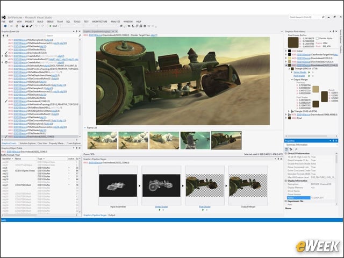Click the Undo toolbar icon
Viewport: 344px width, 258px height.
click(36, 26)
